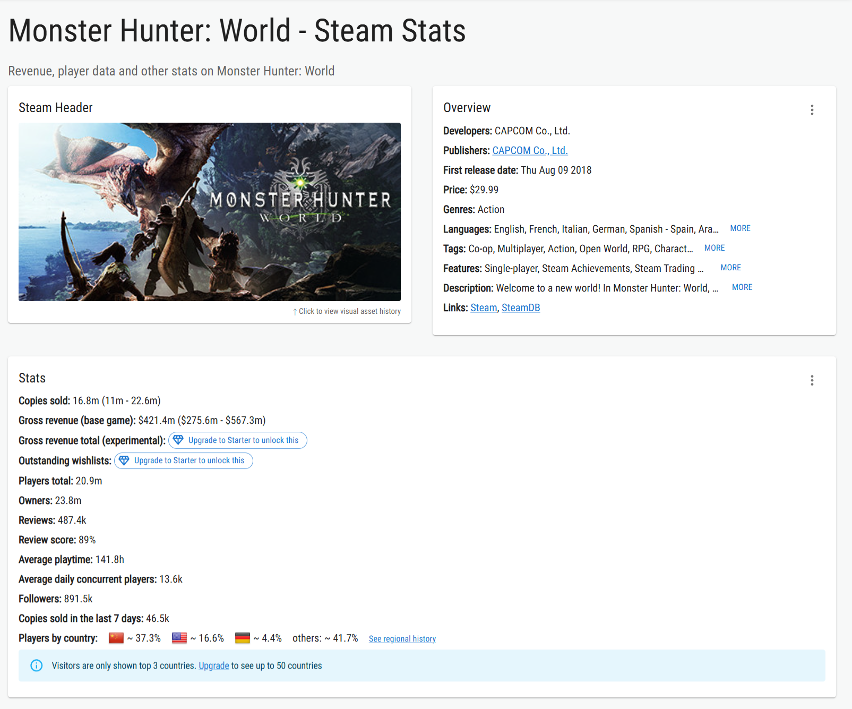The height and width of the screenshot is (709, 852).
Task: Click 'Click to view visual asset history' caption
Action: [x=347, y=311]
